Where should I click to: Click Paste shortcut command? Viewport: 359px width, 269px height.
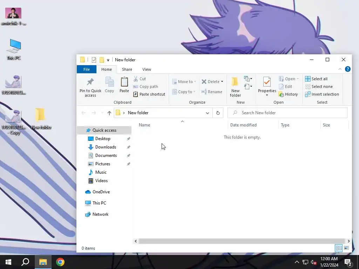(x=149, y=94)
